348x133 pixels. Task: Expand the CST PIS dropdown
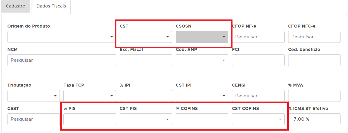point(146,119)
